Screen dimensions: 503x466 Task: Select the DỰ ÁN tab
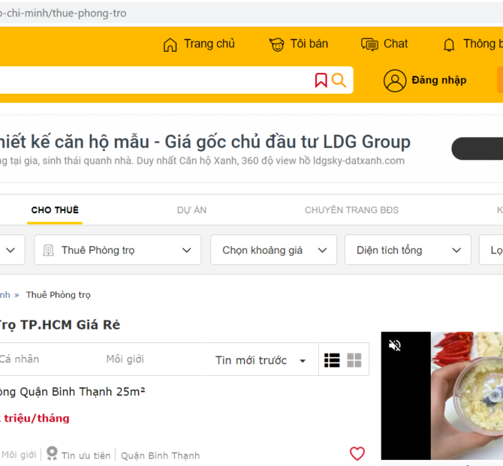pyautogui.click(x=191, y=210)
